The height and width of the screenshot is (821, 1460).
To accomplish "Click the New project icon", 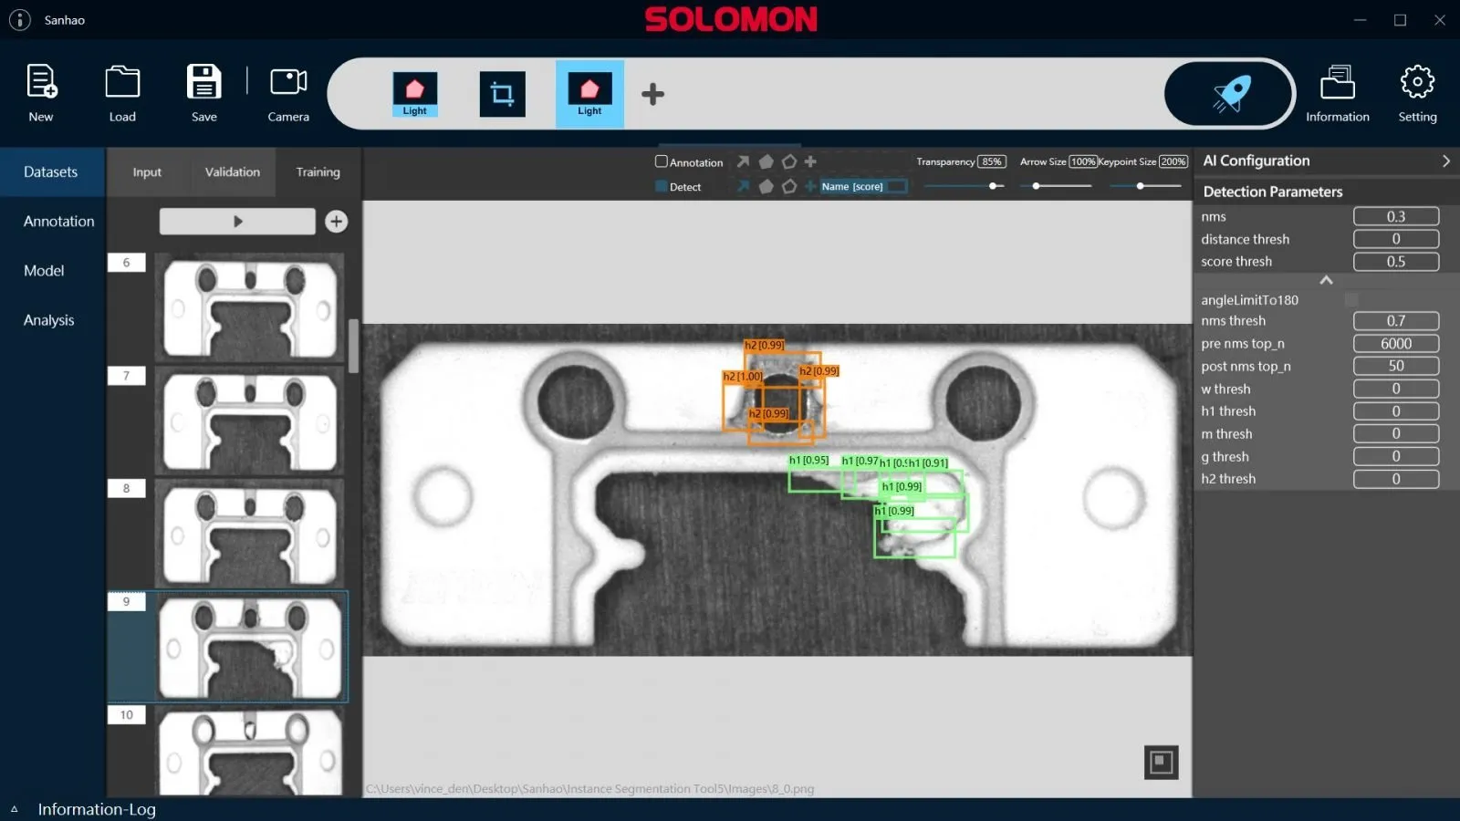I will (x=41, y=81).
